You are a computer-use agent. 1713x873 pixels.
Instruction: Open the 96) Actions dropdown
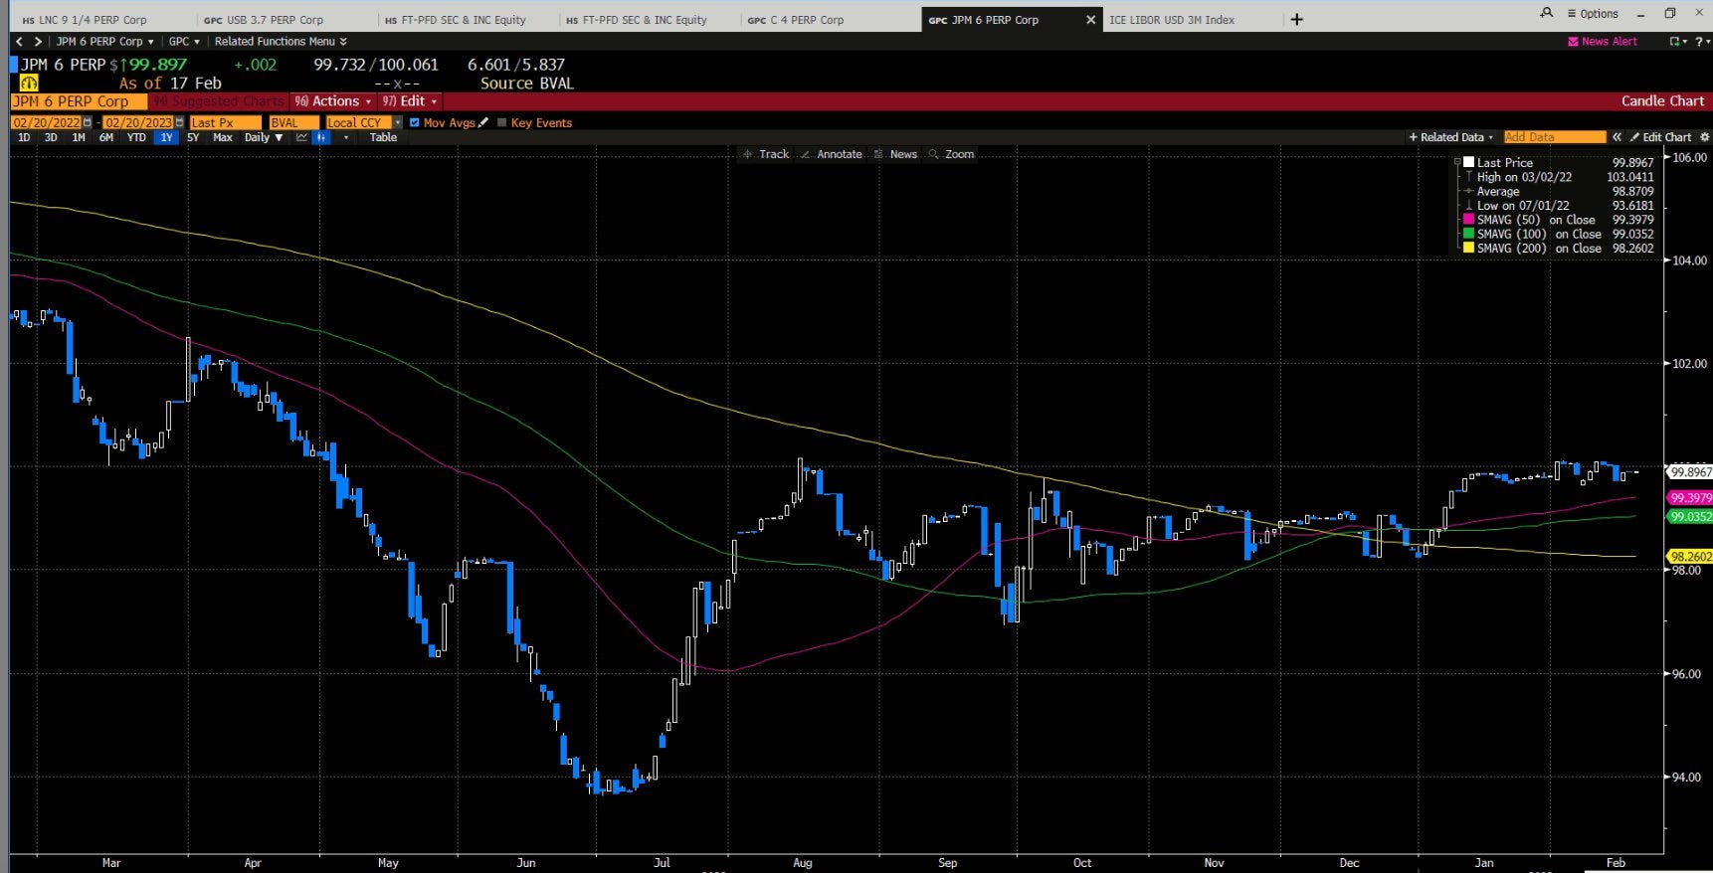tap(333, 101)
